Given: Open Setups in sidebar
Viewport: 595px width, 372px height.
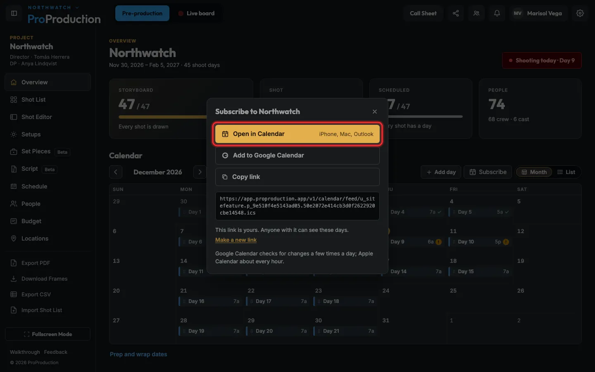Looking at the screenshot, I should [48, 134].
